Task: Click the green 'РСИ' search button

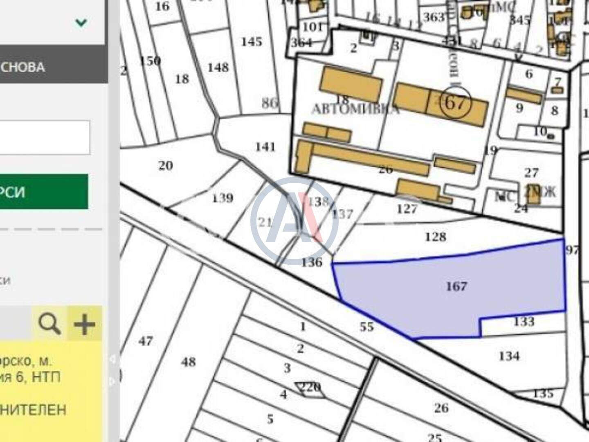Action: click(x=44, y=192)
